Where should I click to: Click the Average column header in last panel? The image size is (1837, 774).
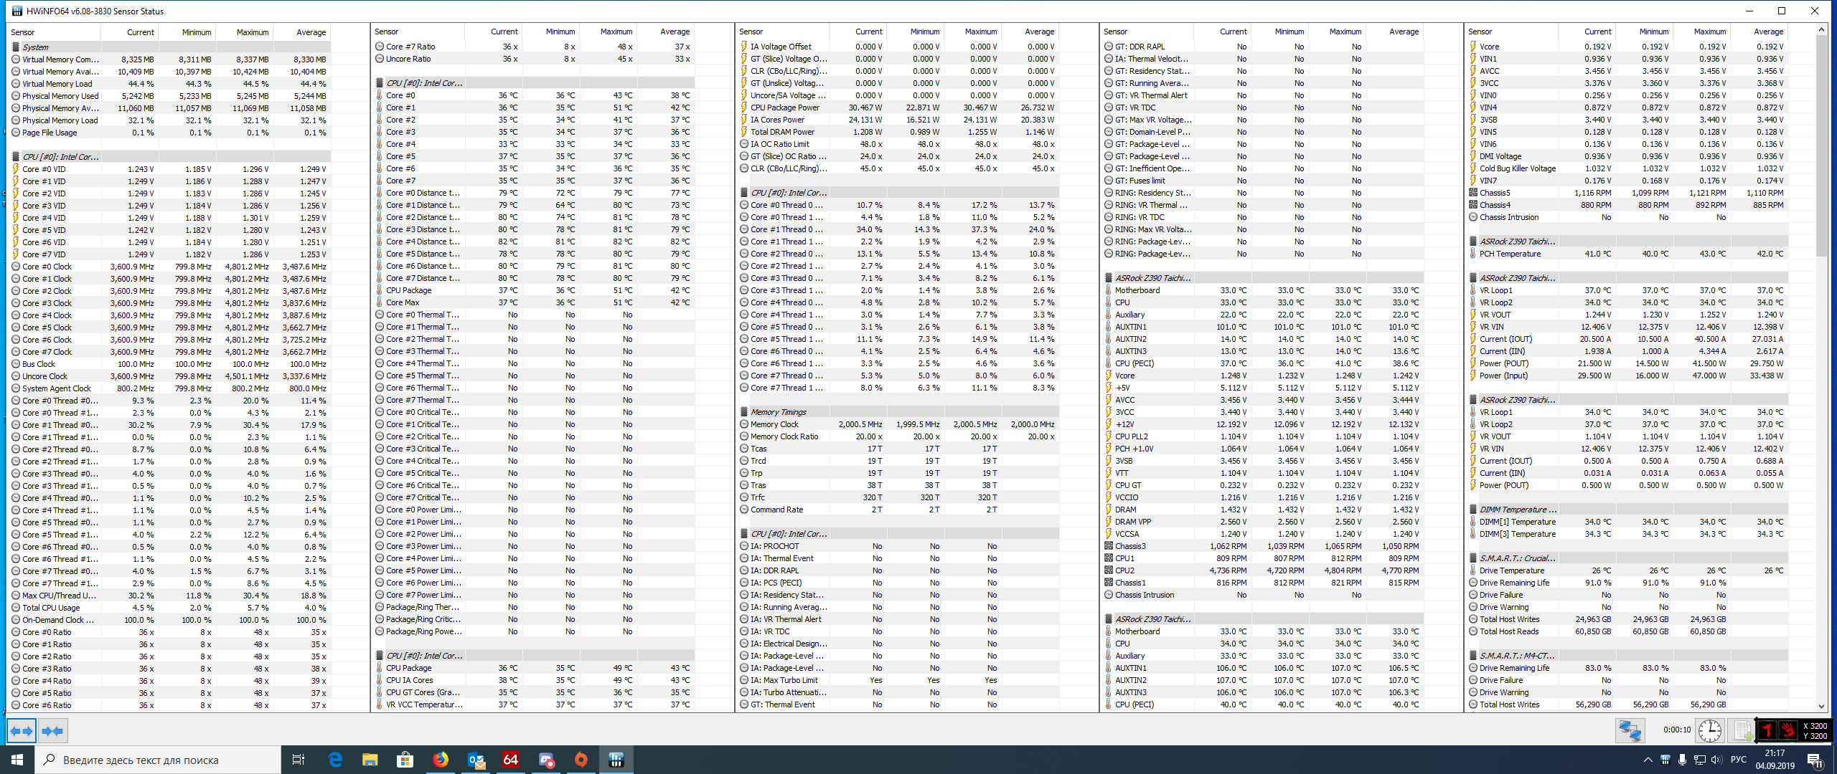1768,32
